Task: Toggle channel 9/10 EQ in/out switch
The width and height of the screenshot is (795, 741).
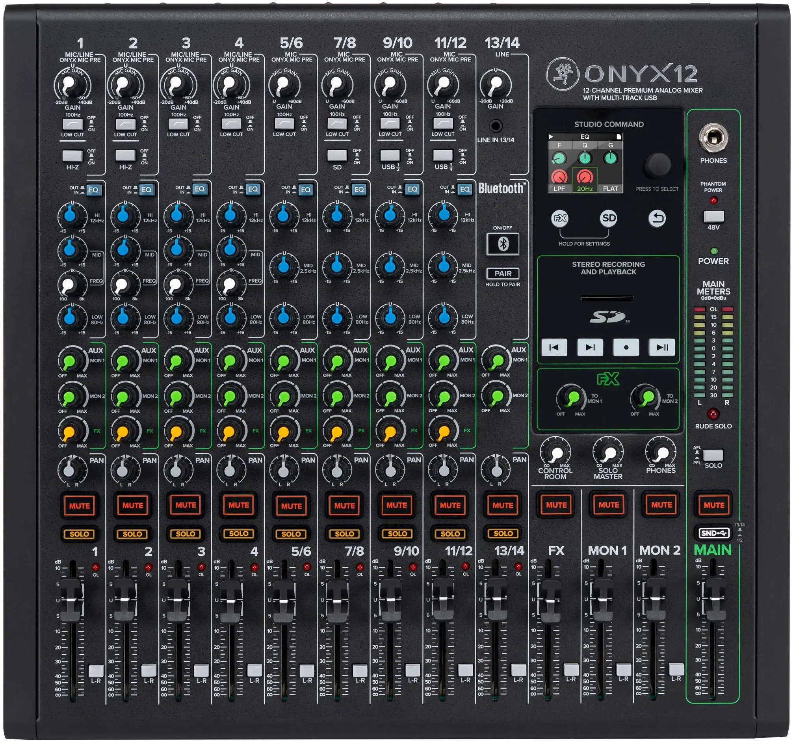Action: point(412,189)
